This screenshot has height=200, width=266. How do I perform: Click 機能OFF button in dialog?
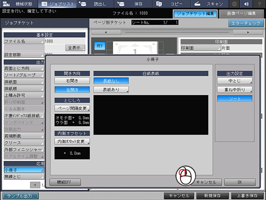pyautogui.click(x=65, y=182)
